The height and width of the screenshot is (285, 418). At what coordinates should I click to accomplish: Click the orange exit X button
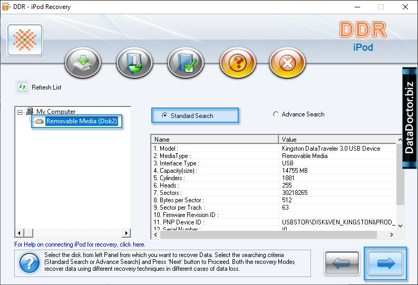click(287, 63)
